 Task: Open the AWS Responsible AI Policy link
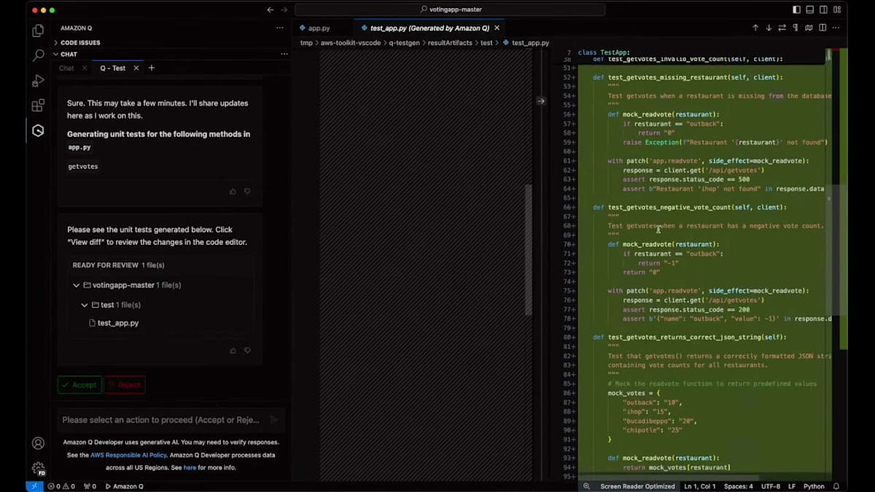[128, 455]
